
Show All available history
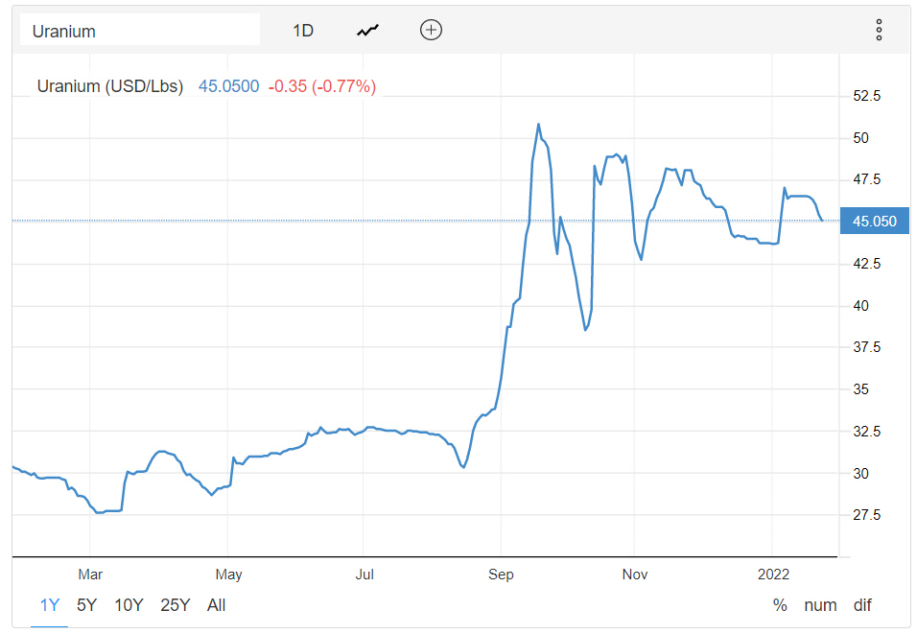pos(216,605)
